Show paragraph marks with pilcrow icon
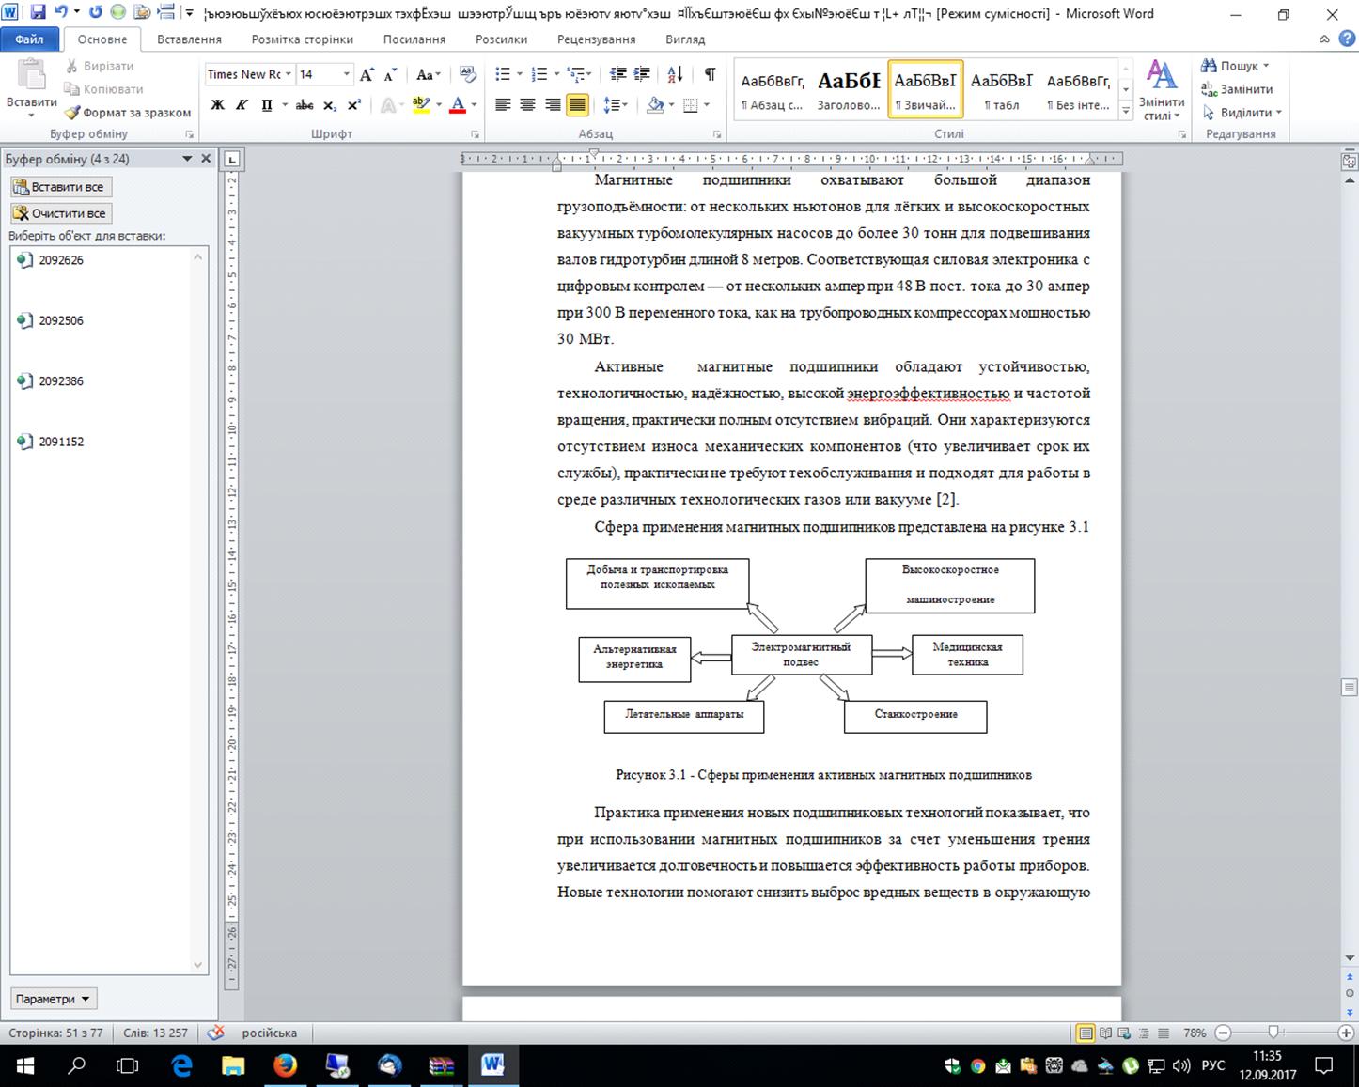This screenshot has width=1359, height=1087. pyautogui.click(x=710, y=74)
